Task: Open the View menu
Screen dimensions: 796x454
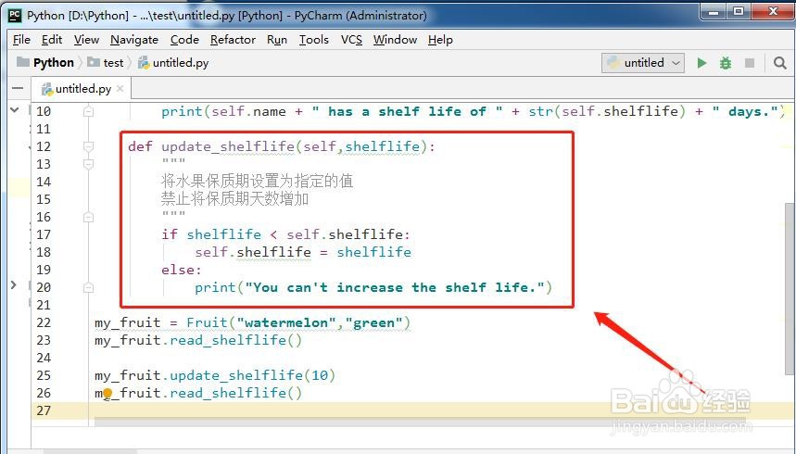Action: 86,40
